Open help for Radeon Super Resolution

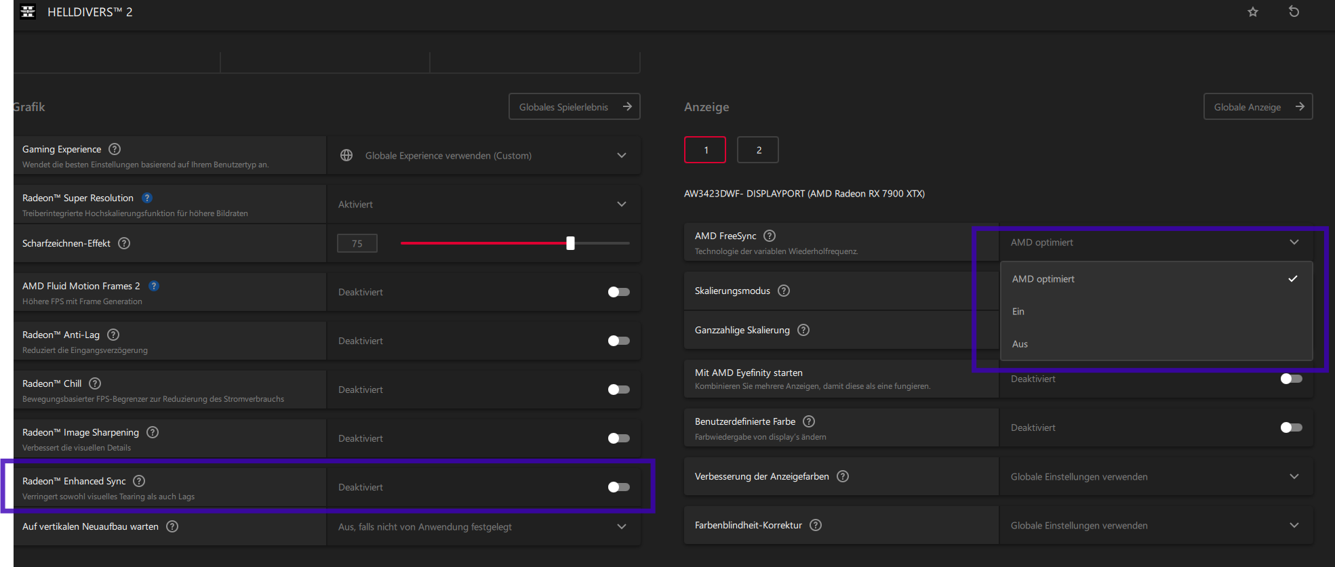click(147, 198)
